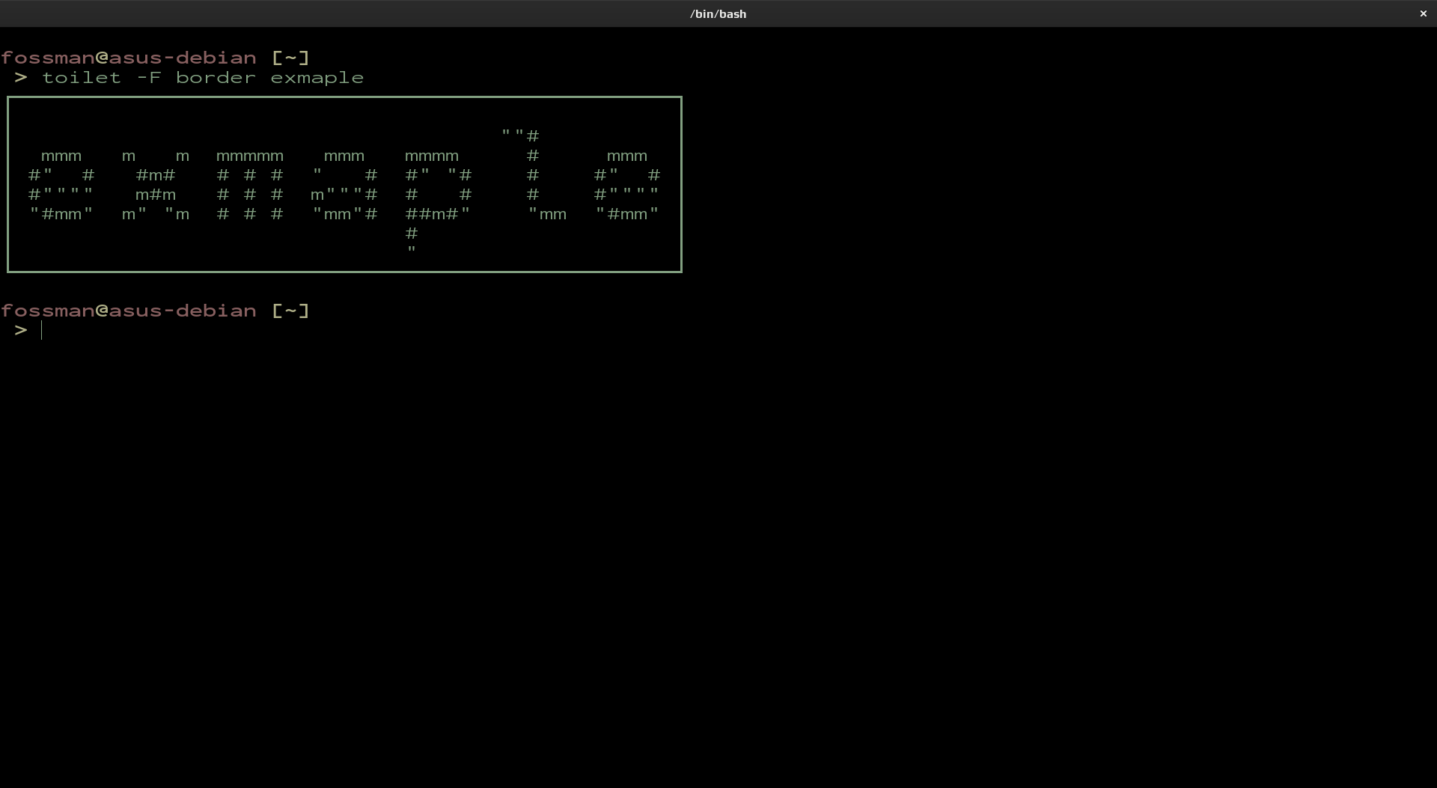The height and width of the screenshot is (788, 1437).
Task: Click the "[~]" directory in the first prompt
Action: tap(290, 58)
